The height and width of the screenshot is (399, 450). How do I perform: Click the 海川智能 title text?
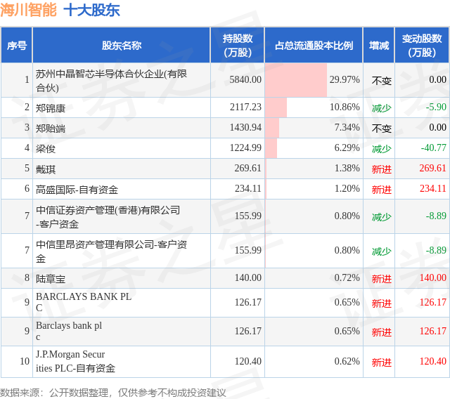coord(28,11)
